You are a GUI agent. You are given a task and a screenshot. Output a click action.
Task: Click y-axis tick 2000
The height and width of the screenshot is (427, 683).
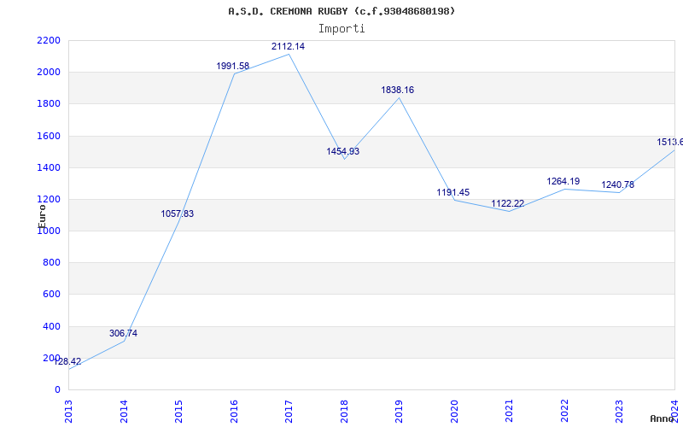coord(49,73)
